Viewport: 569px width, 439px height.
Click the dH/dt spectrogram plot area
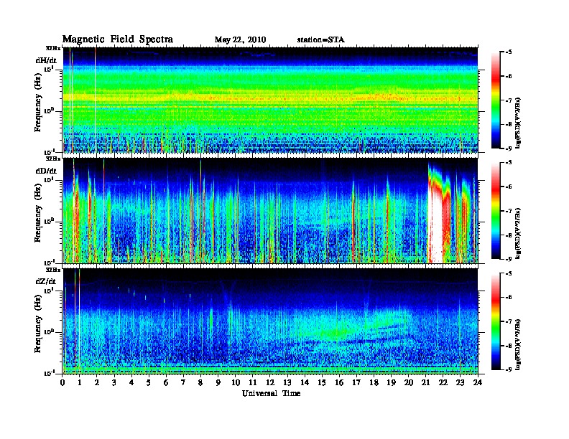tap(270, 100)
